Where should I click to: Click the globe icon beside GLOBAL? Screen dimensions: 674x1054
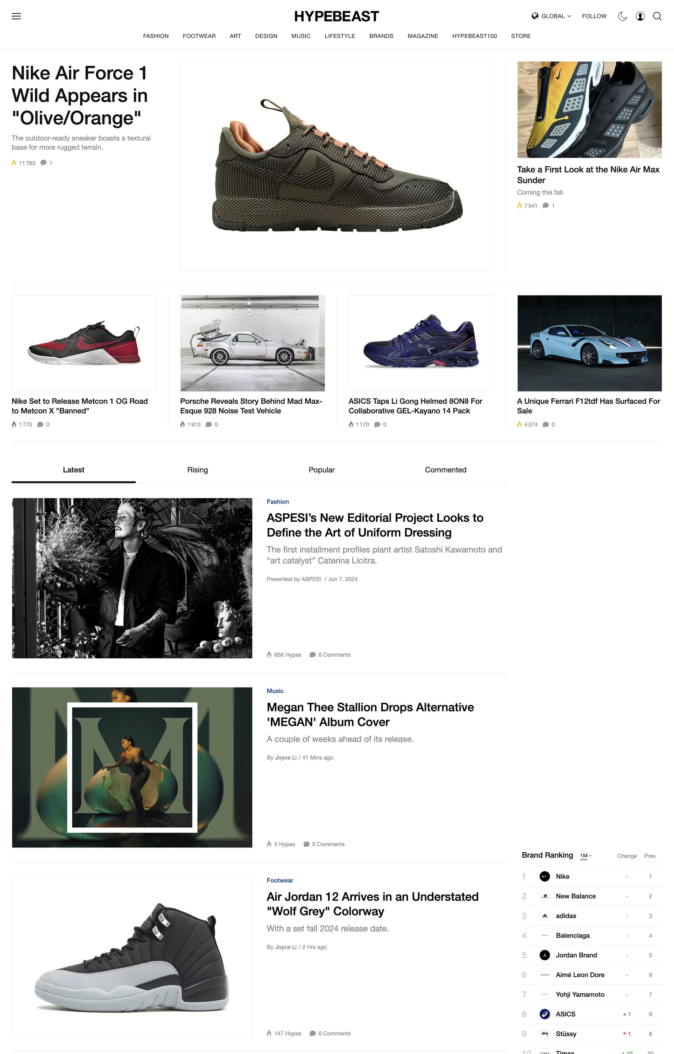tap(535, 16)
